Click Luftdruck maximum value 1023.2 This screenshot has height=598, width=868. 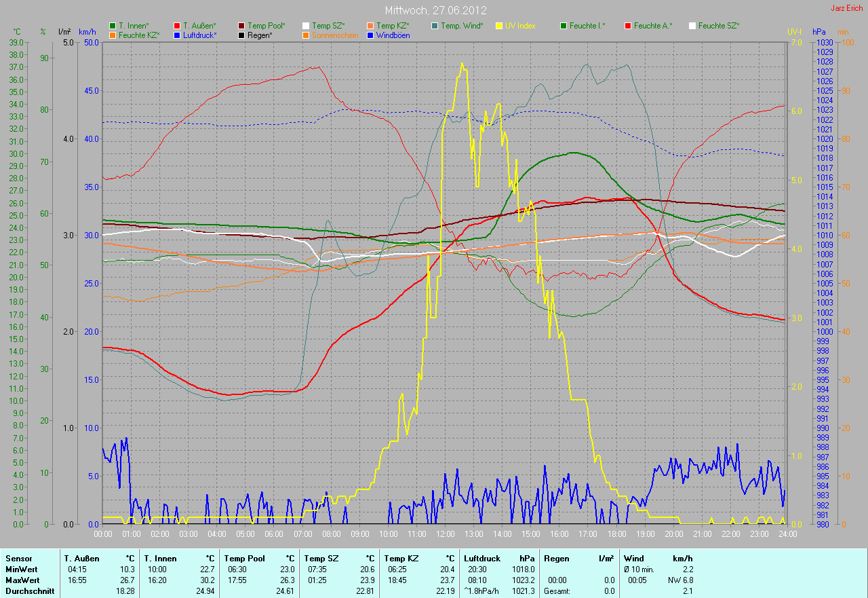click(523, 580)
